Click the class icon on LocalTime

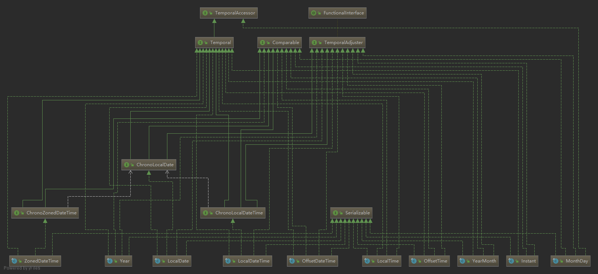[367, 261]
